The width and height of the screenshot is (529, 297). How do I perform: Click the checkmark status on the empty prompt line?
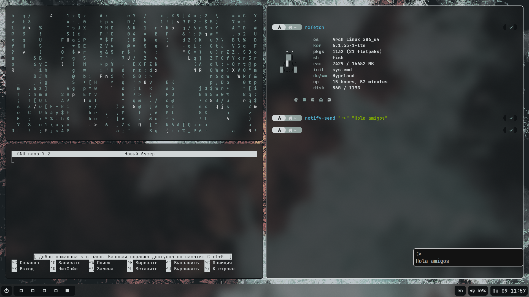click(x=511, y=130)
